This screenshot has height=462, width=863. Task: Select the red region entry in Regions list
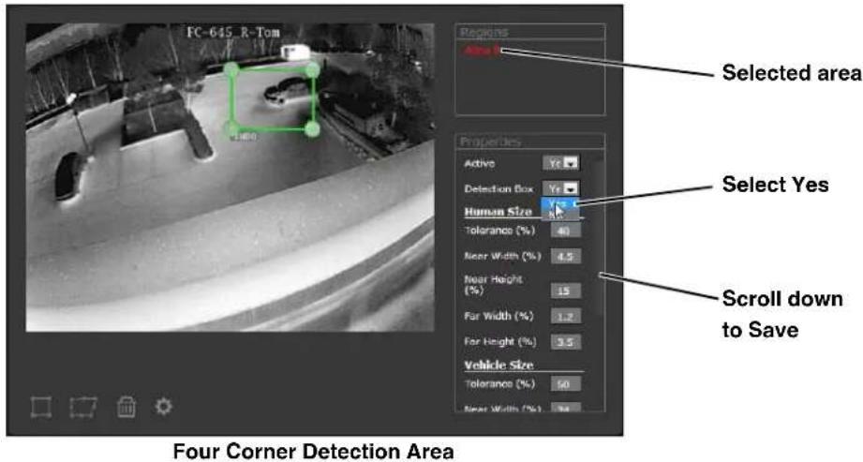click(x=483, y=51)
